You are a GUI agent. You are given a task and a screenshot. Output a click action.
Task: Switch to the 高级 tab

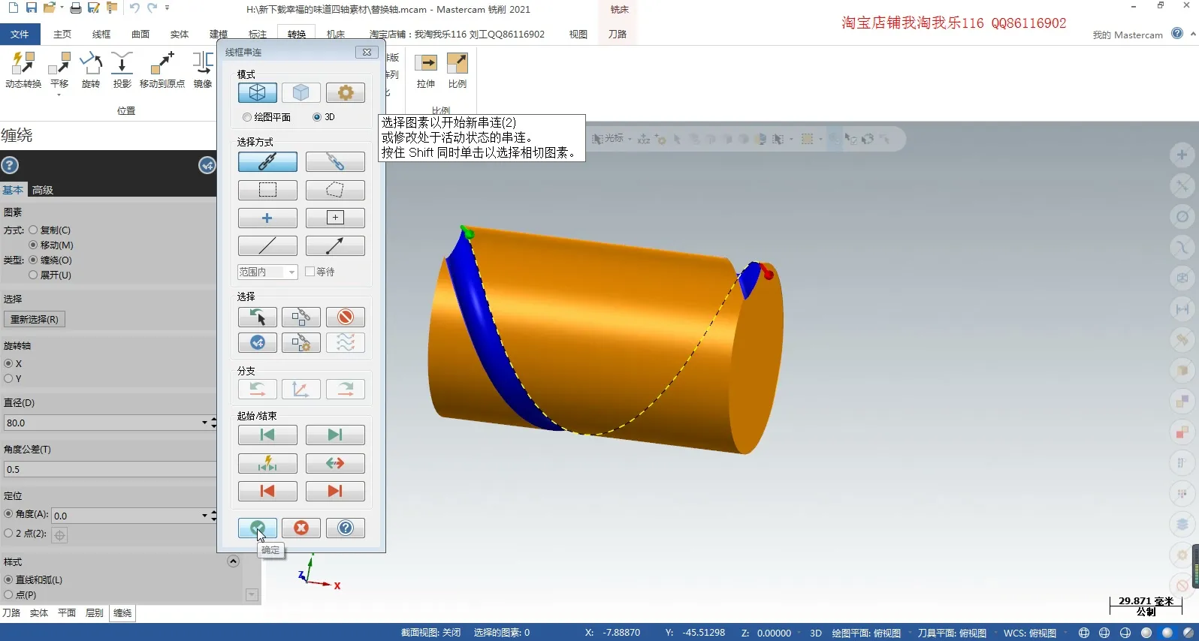[x=43, y=190]
